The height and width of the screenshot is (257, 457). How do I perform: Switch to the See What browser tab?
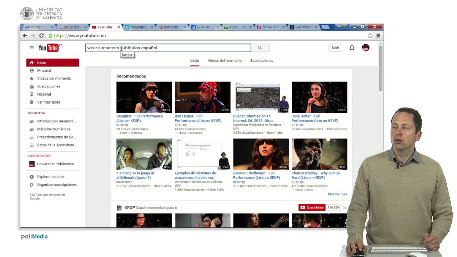point(303,27)
